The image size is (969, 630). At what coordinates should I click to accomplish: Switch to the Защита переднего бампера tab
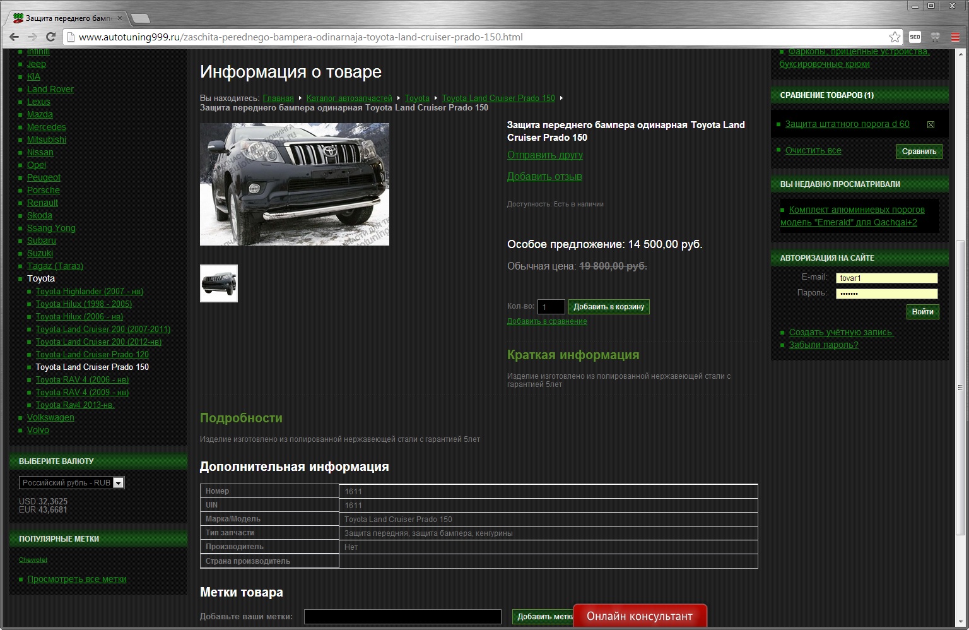pyautogui.click(x=68, y=18)
